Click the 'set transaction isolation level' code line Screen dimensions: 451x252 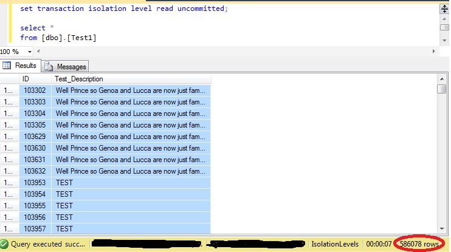(124, 9)
